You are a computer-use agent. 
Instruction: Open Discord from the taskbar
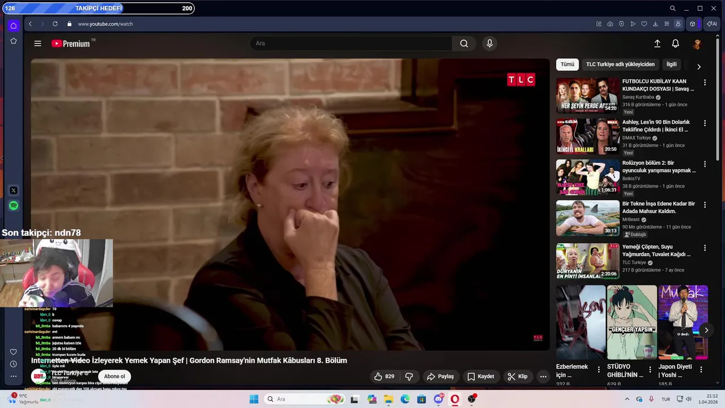(438, 399)
